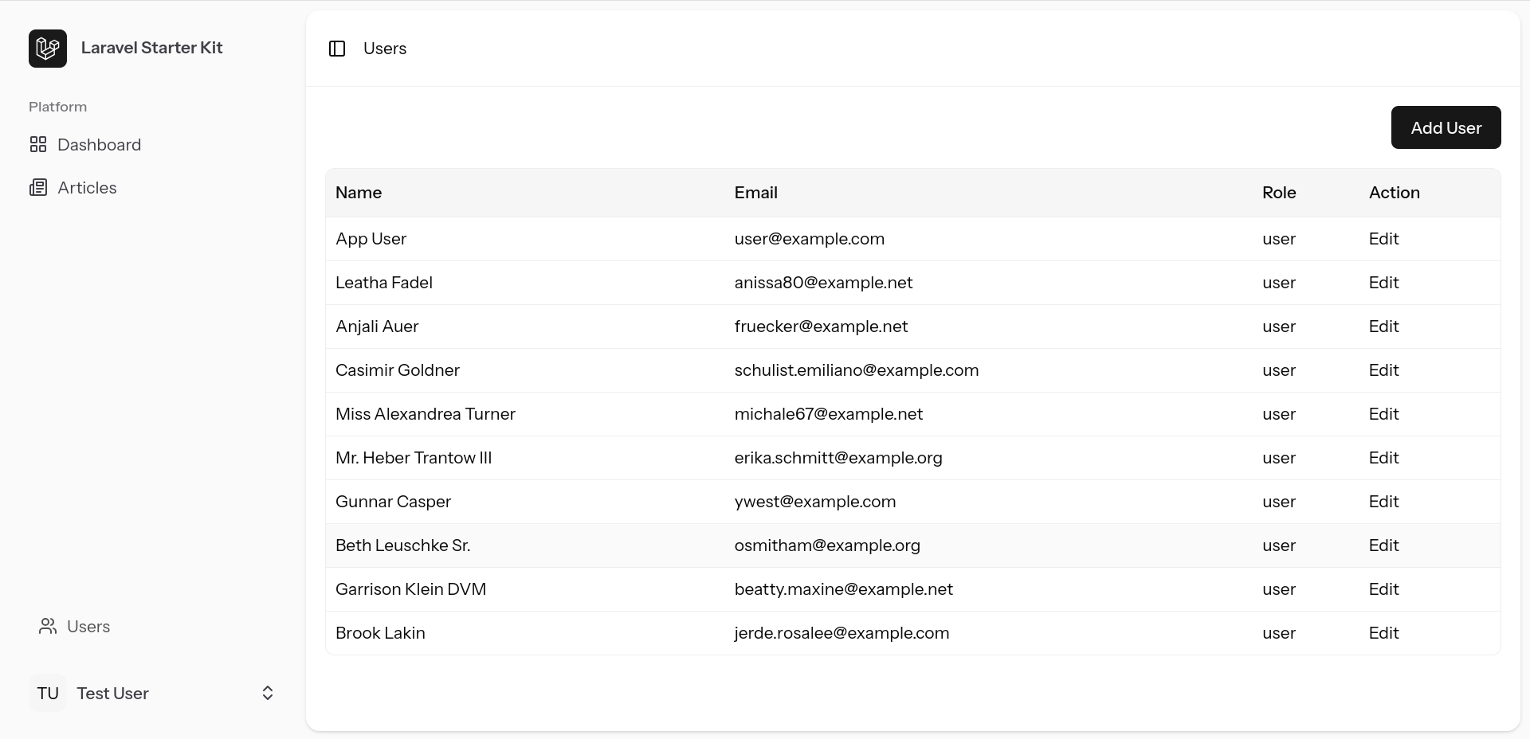The height and width of the screenshot is (739, 1530).
Task: Click the Articles document icon
Action: tap(40, 188)
